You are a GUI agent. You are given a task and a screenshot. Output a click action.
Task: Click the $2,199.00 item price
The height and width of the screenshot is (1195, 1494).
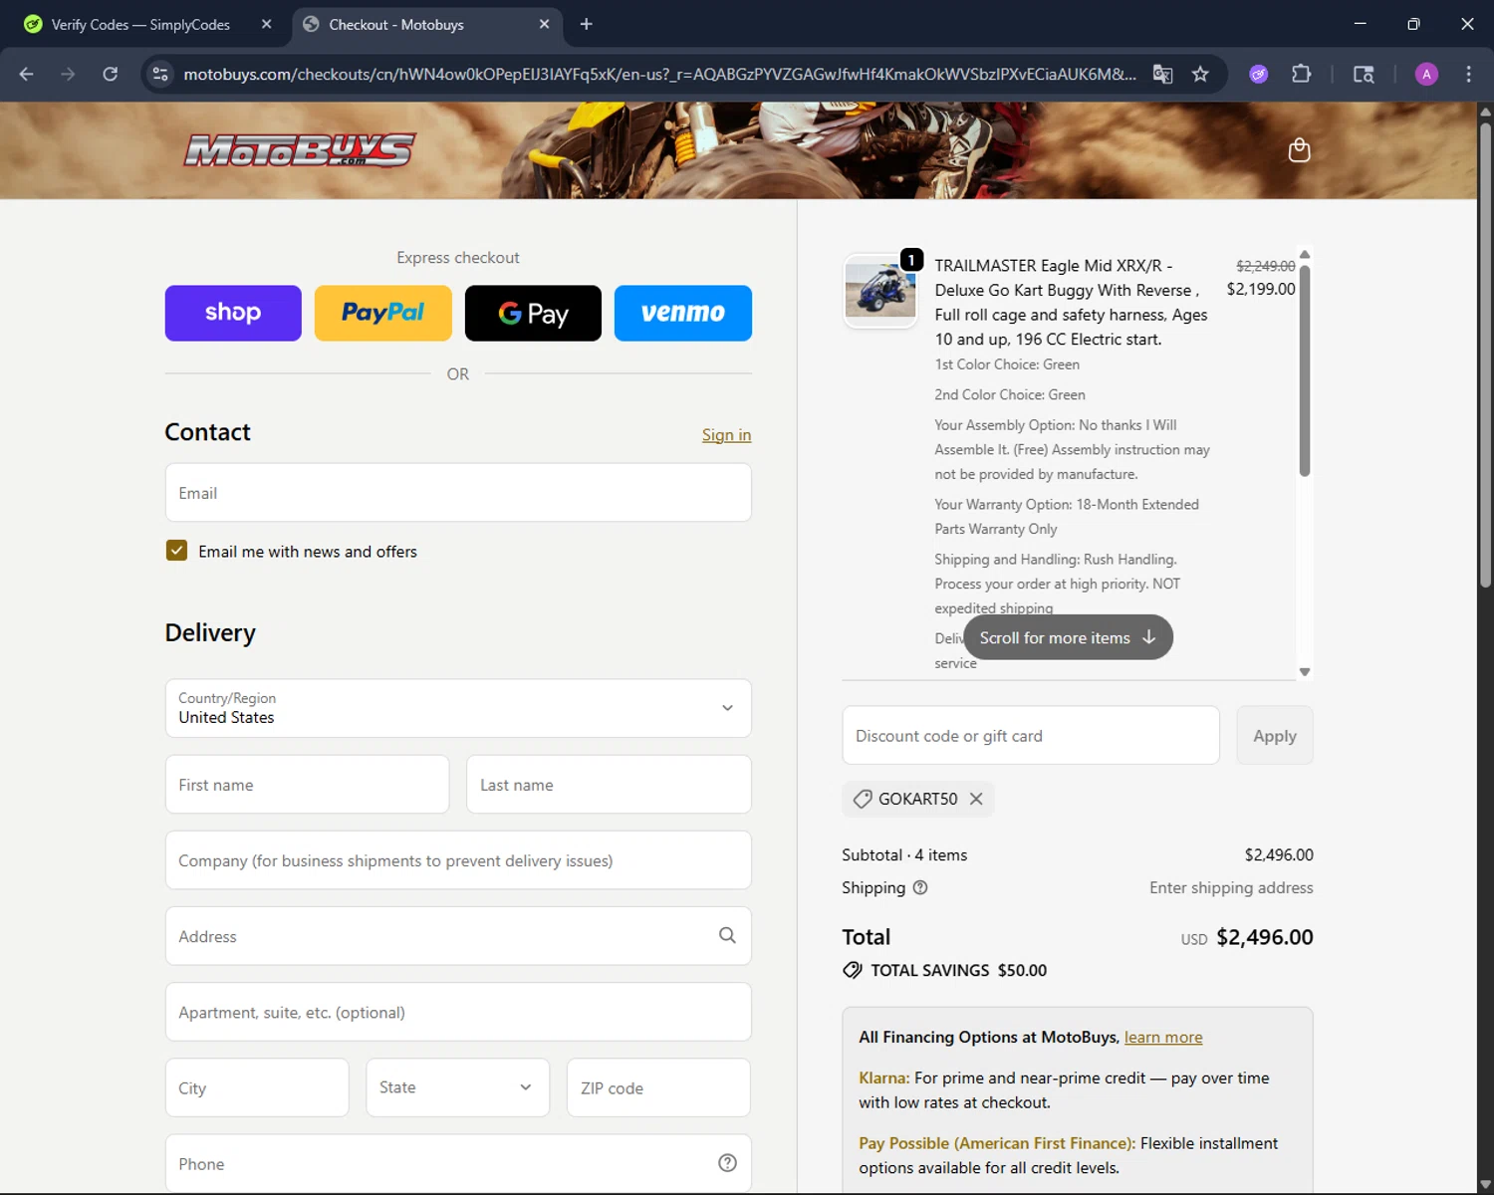point(1261,289)
